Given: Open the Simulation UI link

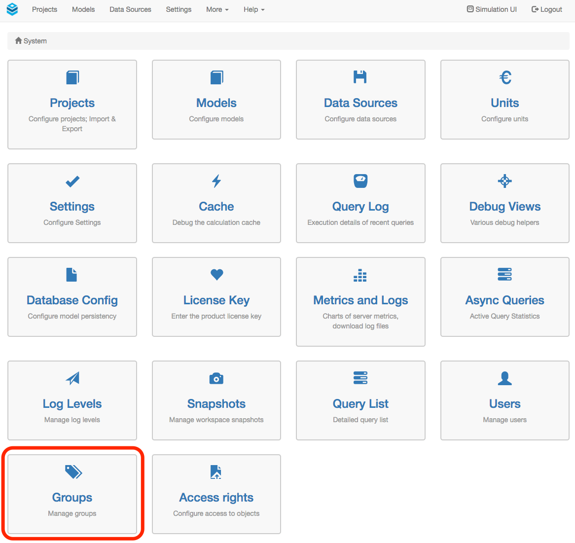Looking at the screenshot, I should click(492, 9).
